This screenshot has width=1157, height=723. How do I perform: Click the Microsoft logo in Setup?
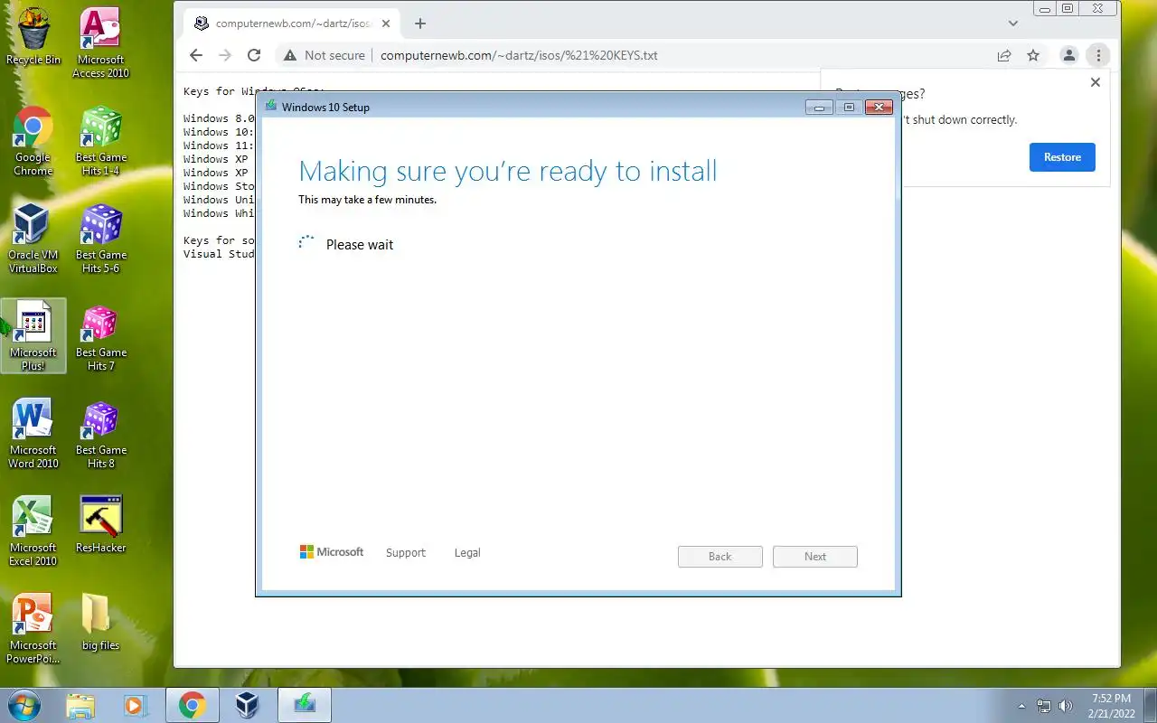(x=332, y=552)
